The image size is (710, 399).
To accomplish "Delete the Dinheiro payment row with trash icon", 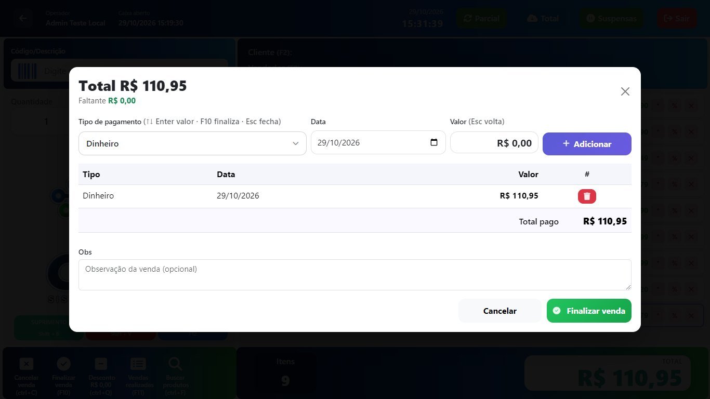I will click(x=587, y=196).
